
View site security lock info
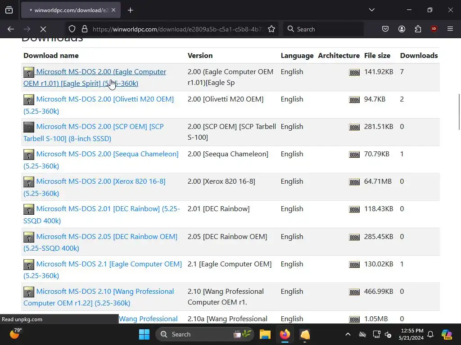85,29
